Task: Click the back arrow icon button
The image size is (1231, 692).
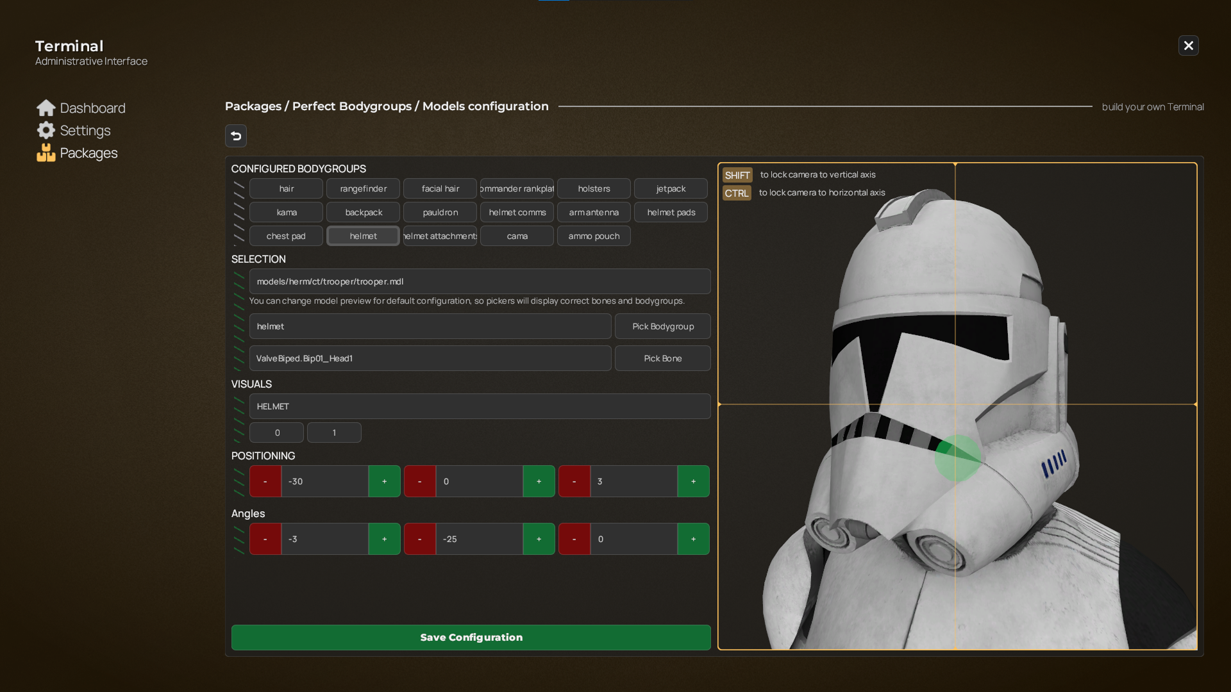Action: (236, 136)
